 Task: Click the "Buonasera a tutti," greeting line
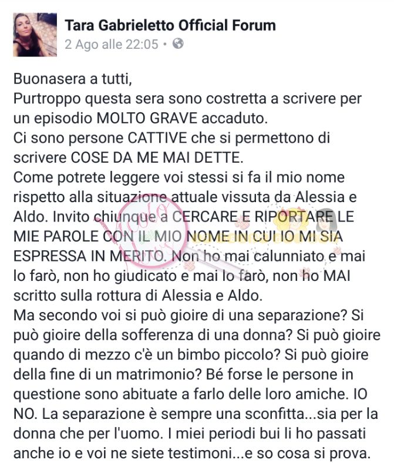(73, 79)
